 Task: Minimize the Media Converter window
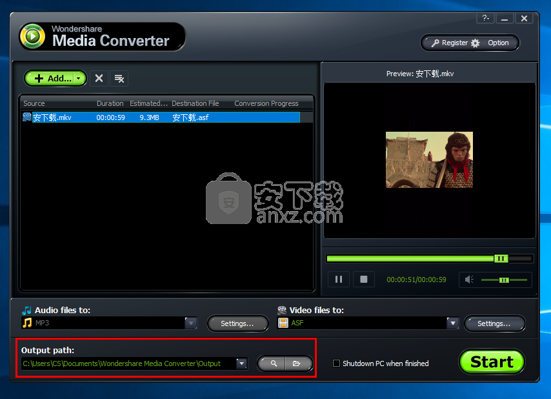[505, 18]
